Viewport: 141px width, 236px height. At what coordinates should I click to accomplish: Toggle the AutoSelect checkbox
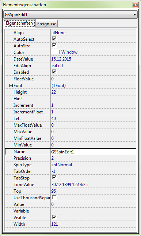coord(54,39)
